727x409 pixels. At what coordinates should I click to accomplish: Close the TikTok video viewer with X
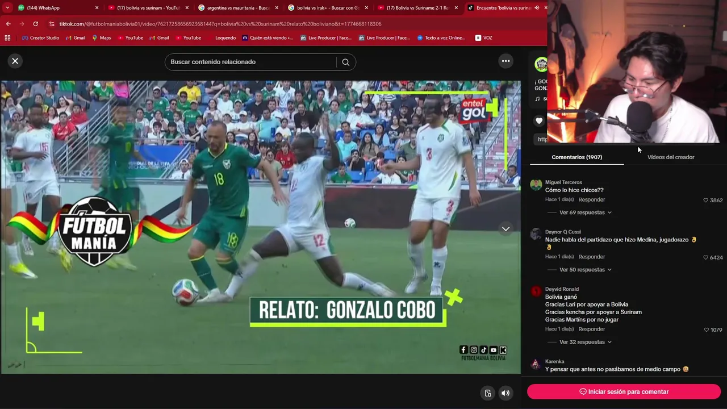[x=15, y=61]
